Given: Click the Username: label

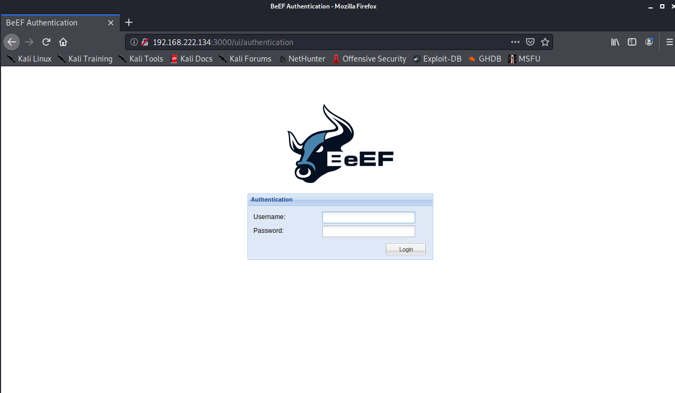Looking at the screenshot, I should pos(269,217).
